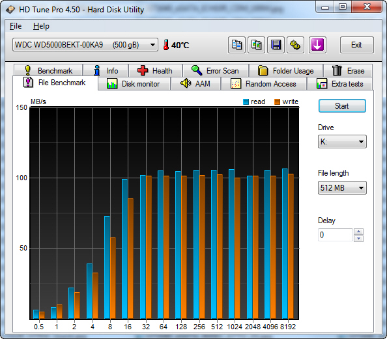Expand the Drive K: dropdown
The height and width of the screenshot is (339, 387).
pyautogui.click(x=342, y=142)
